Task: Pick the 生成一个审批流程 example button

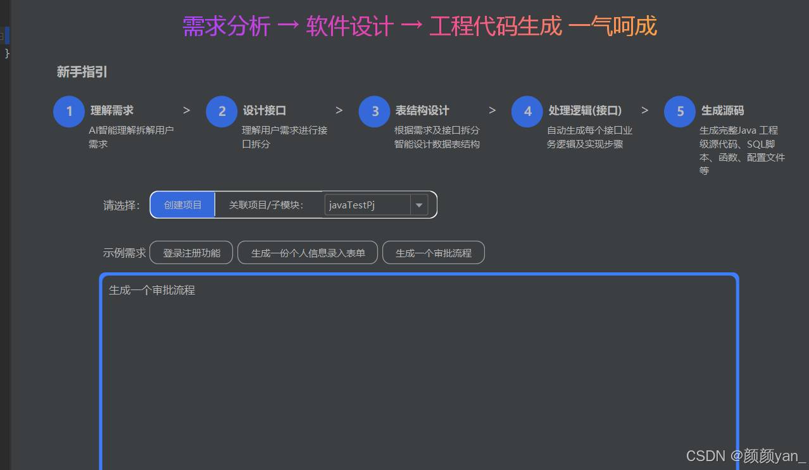Action: [434, 253]
